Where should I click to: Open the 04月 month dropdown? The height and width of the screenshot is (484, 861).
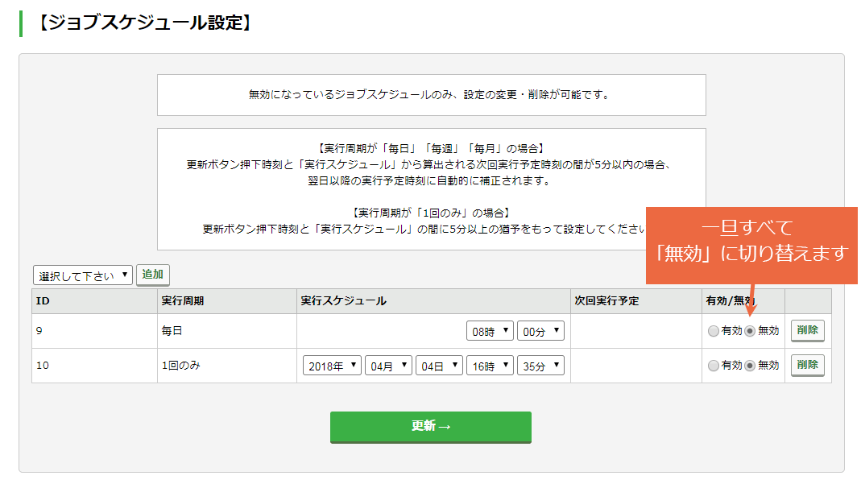click(388, 366)
